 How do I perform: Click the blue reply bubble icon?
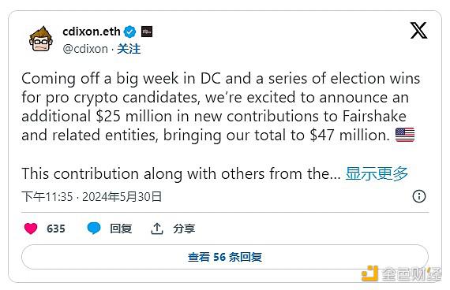pos(94,228)
